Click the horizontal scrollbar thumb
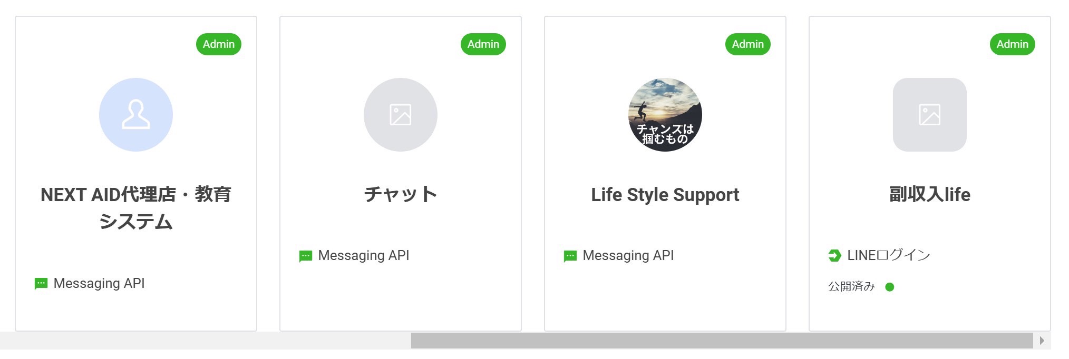1069x359 pixels. click(722, 341)
